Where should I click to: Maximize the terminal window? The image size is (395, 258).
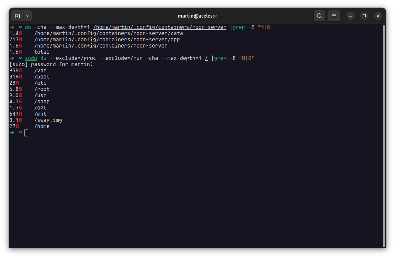[x=364, y=16]
